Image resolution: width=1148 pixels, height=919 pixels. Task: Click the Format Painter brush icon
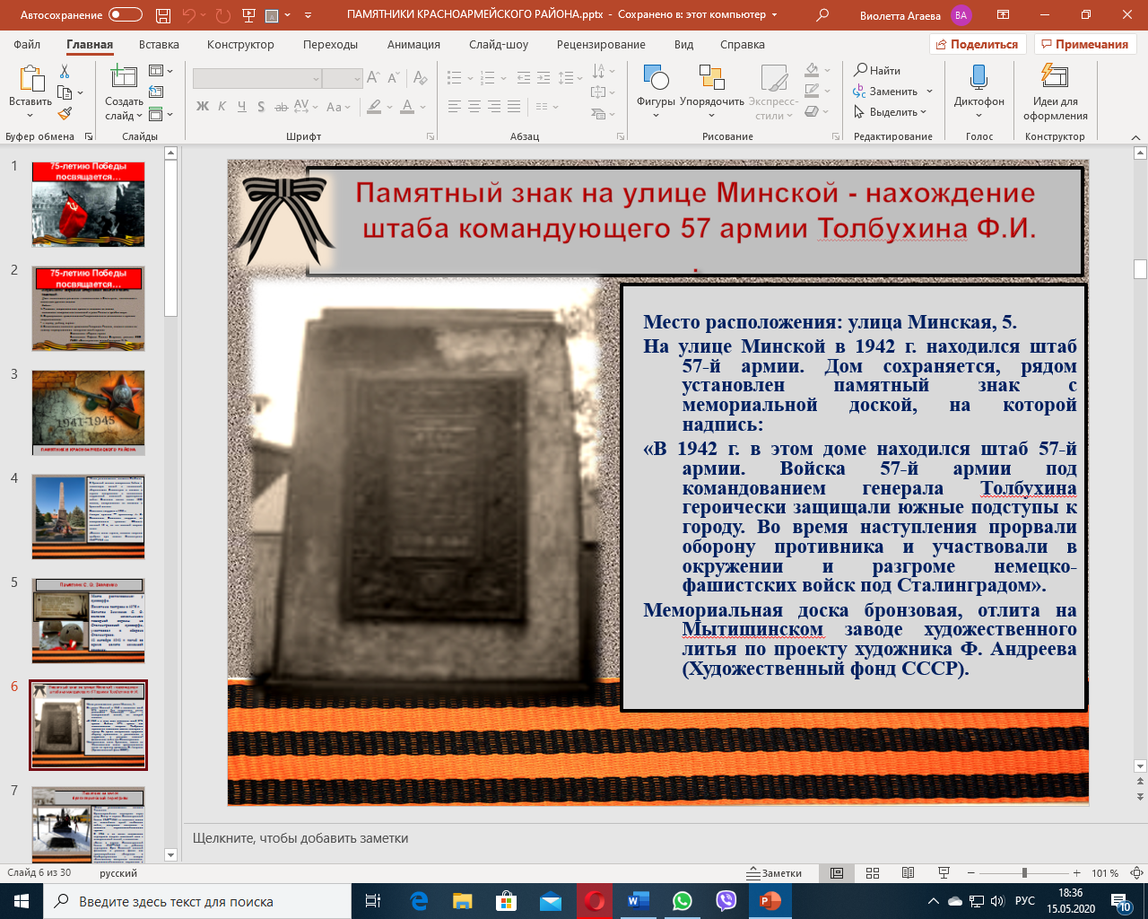coord(65,114)
